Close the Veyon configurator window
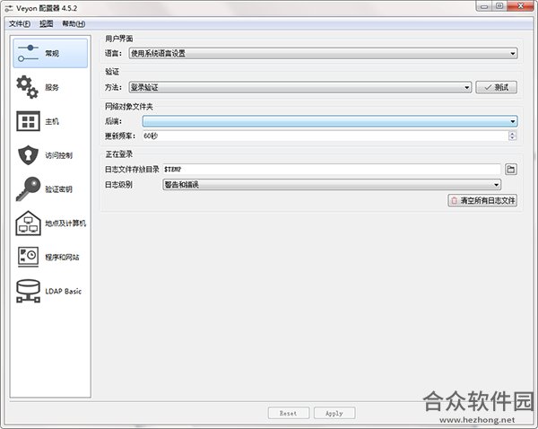Image resolution: width=538 pixels, height=429 pixels. click(x=520, y=6)
